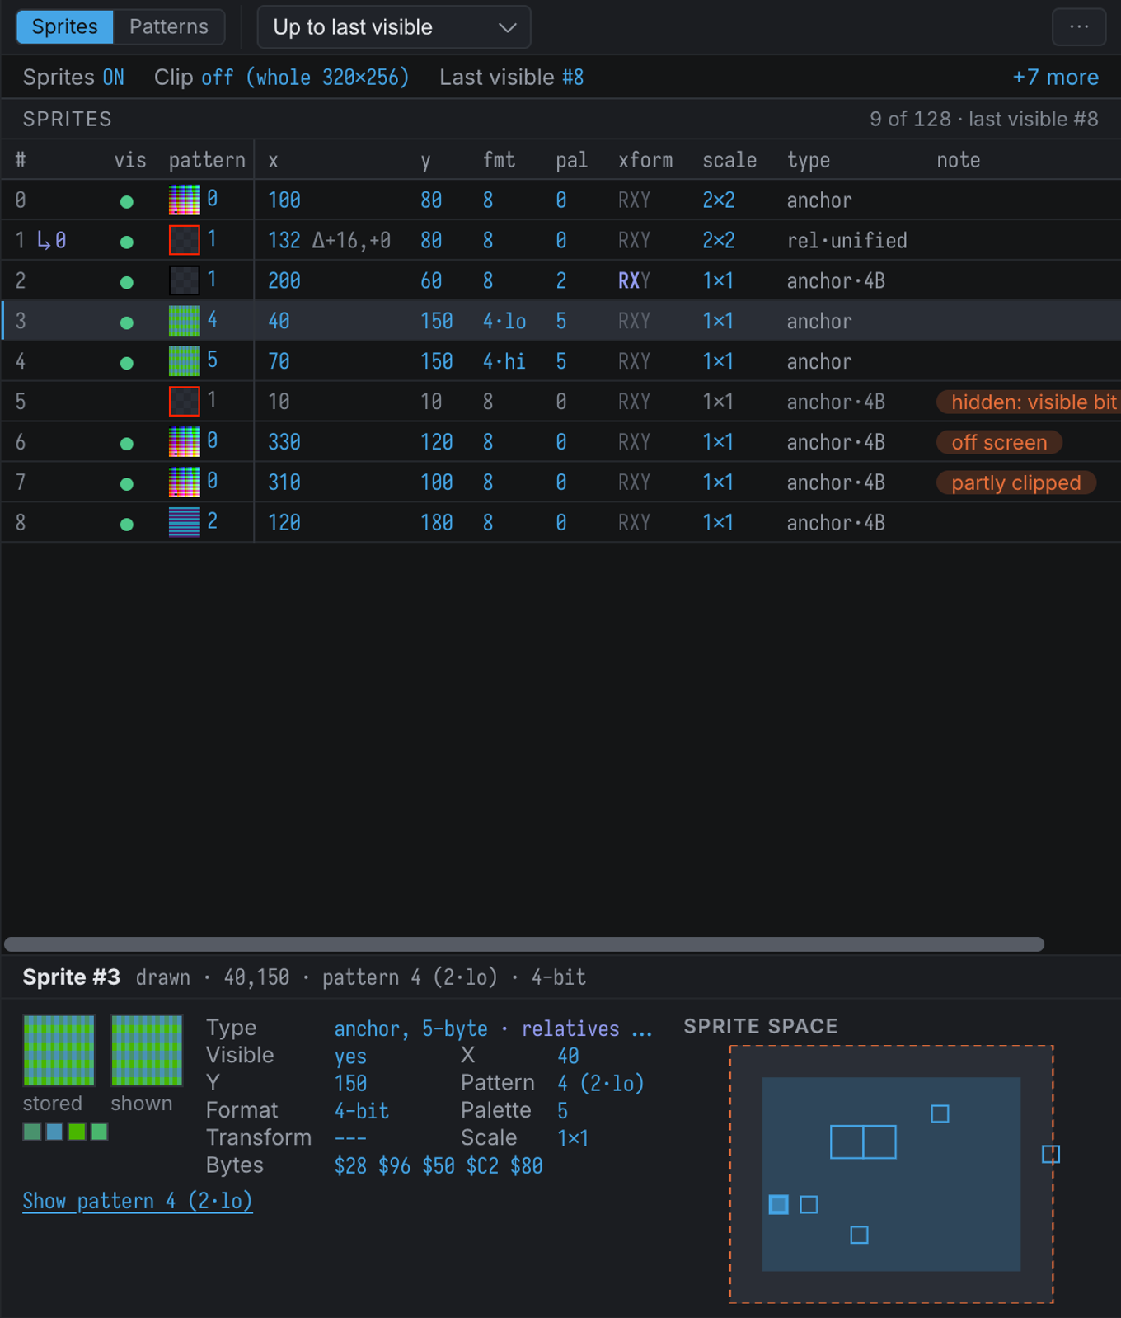Screen dimensions: 1121x1318
Task: Click the sprite box on the dashed right border
Action: click(x=1051, y=1154)
